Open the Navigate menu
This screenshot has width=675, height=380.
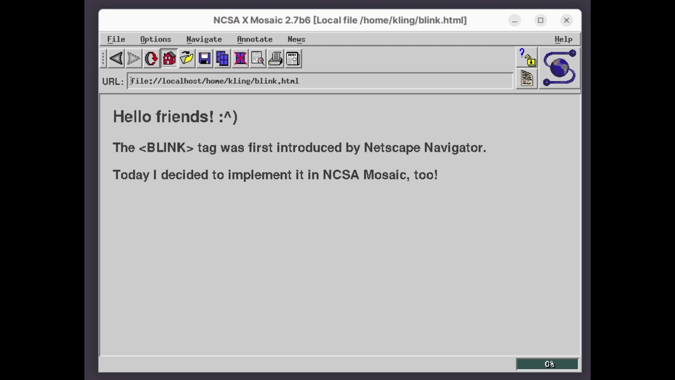[204, 39]
